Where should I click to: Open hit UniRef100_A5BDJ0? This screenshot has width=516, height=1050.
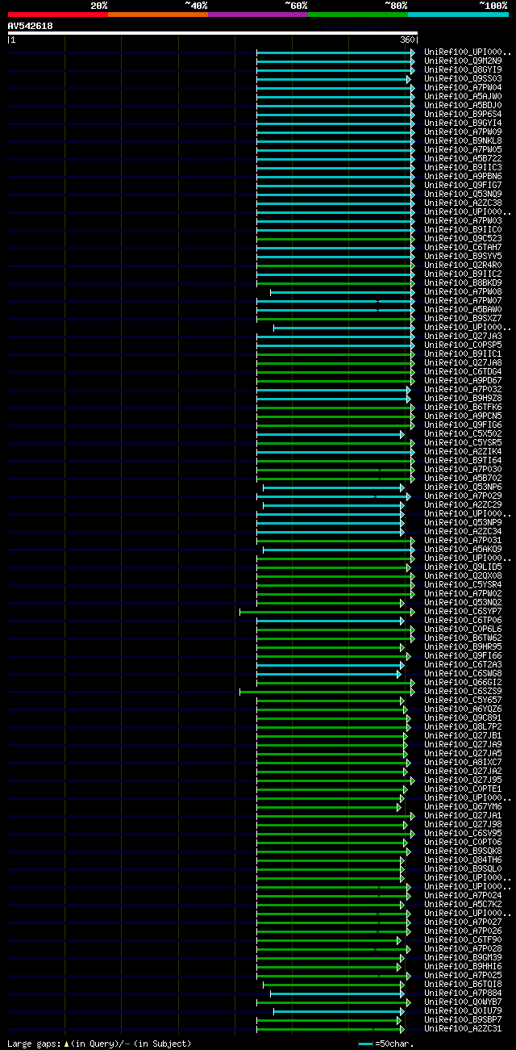coord(463,105)
